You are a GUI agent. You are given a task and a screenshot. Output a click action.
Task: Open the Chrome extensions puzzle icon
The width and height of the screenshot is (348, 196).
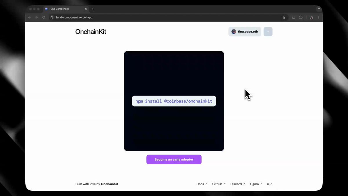pyautogui.click(x=301, y=17)
